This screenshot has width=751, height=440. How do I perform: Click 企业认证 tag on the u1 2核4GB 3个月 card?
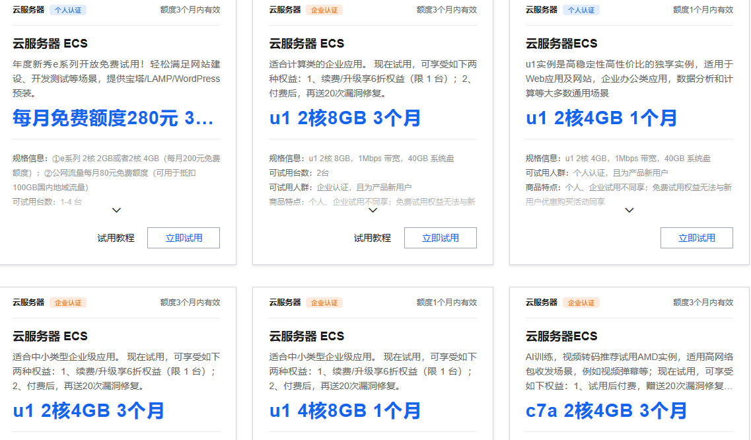68,303
